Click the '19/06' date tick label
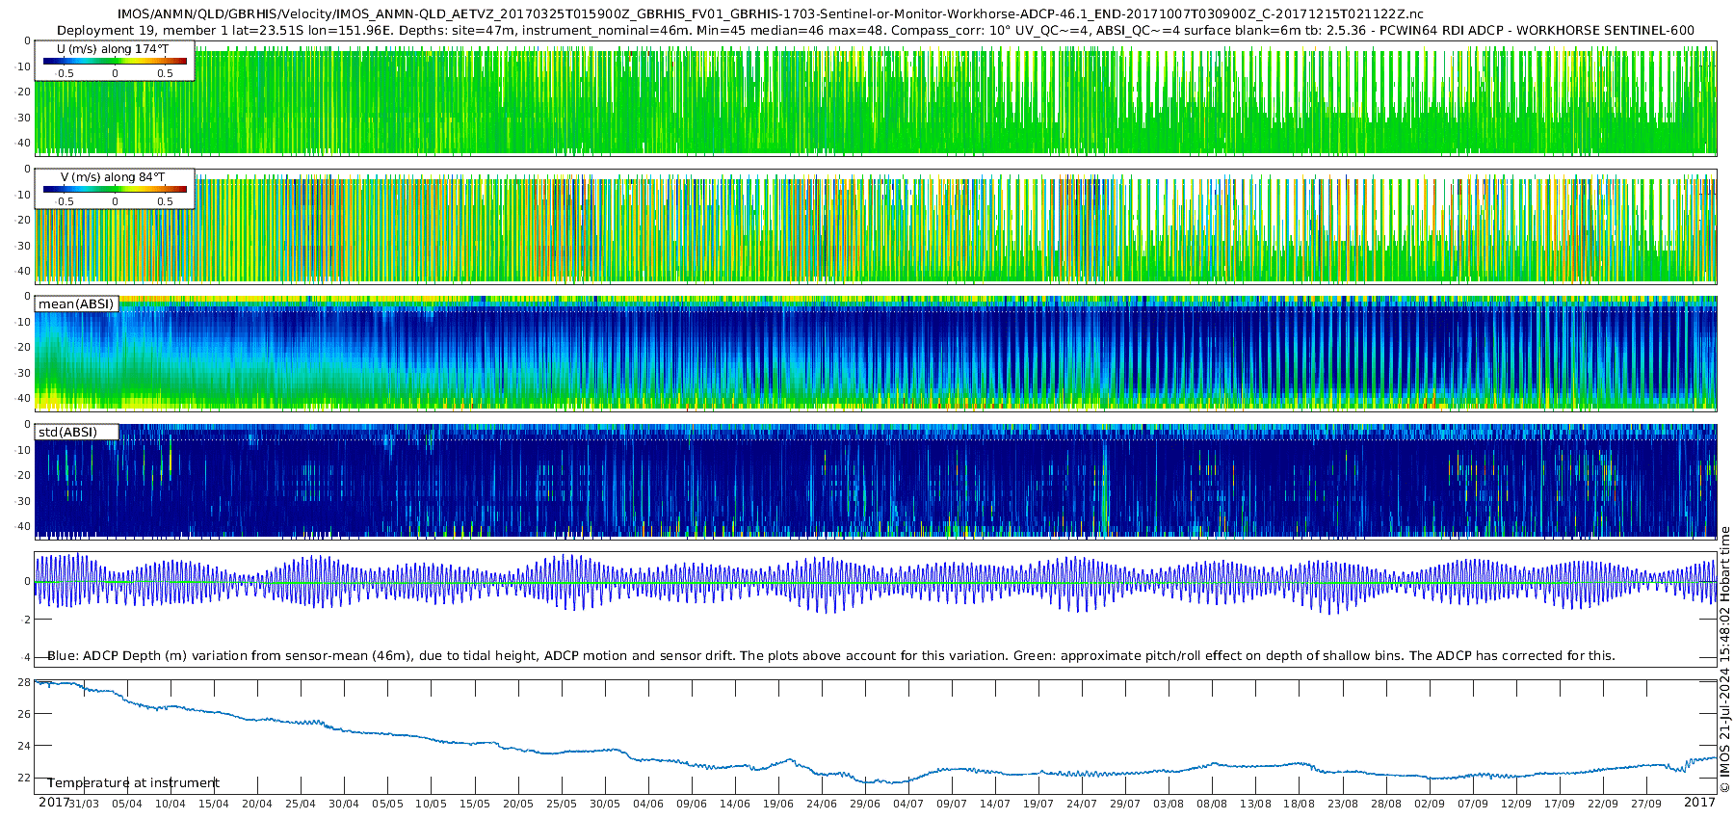Screen dimensions: 1734x819 [x=778, y=804]
